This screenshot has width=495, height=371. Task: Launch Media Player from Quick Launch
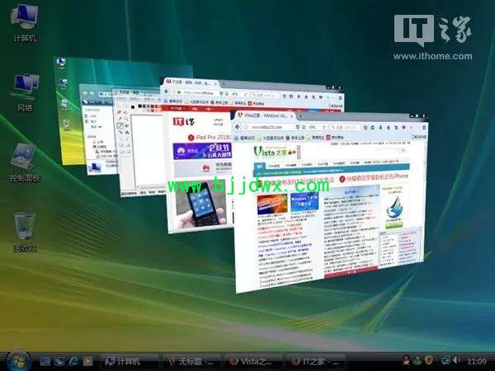(87, 361)
